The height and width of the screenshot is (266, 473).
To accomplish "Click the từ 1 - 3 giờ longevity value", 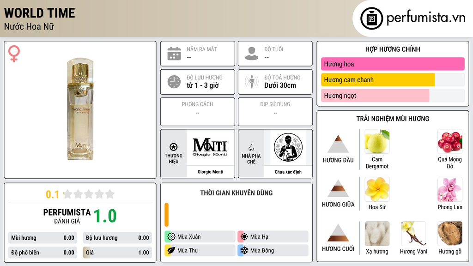I will [x=202, y=85].
